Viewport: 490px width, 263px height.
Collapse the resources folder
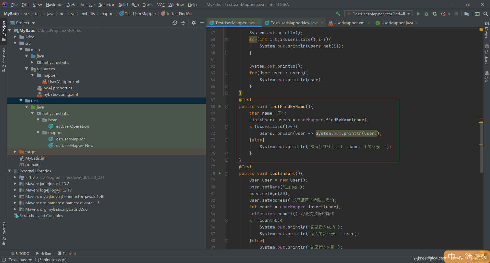(x=27, y=69)
